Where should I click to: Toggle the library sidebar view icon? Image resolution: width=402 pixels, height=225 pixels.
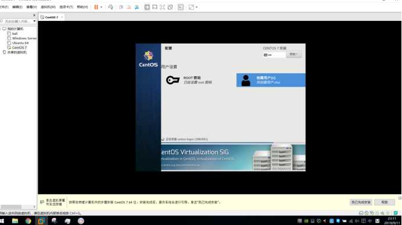[x=147, y=7]
